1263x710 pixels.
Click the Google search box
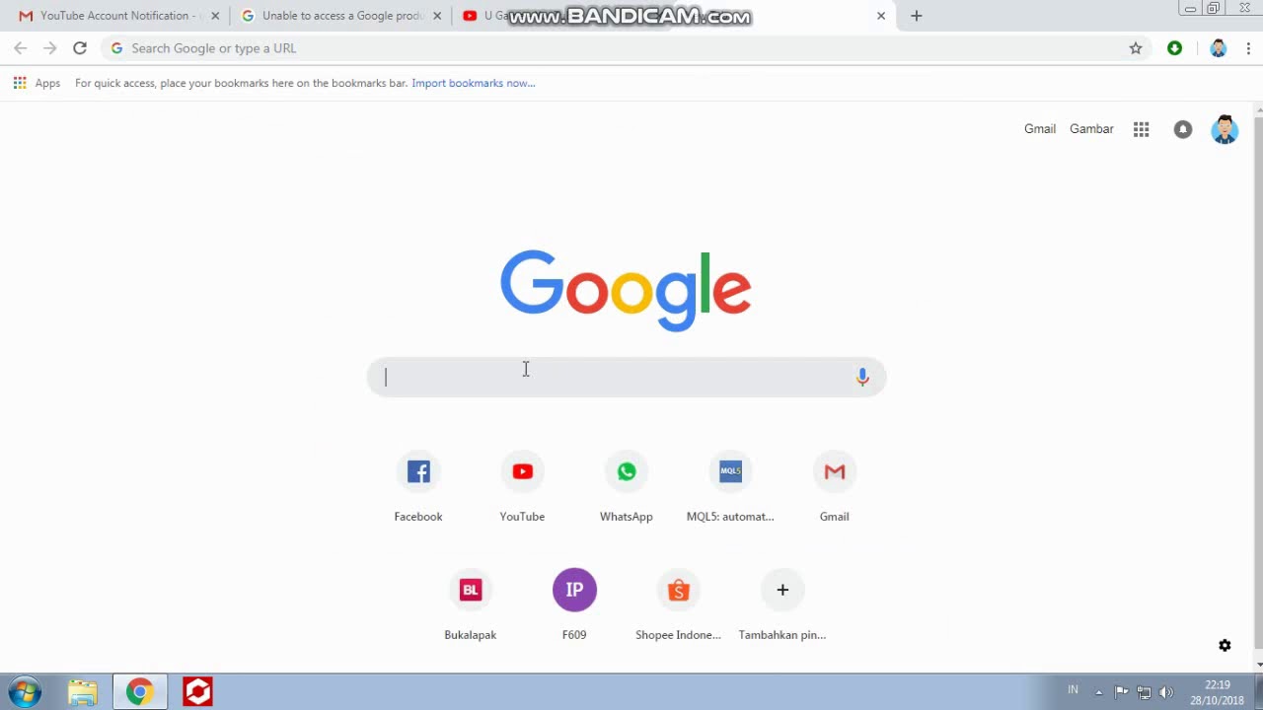point(627,377)
